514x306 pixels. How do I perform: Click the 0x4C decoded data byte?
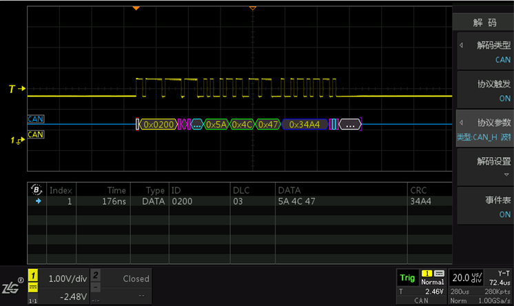pos(243,124)
